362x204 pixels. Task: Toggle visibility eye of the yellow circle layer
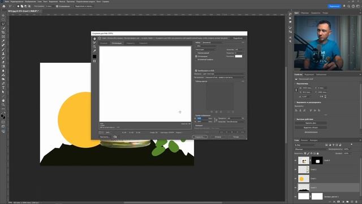(x=295, y=178)
